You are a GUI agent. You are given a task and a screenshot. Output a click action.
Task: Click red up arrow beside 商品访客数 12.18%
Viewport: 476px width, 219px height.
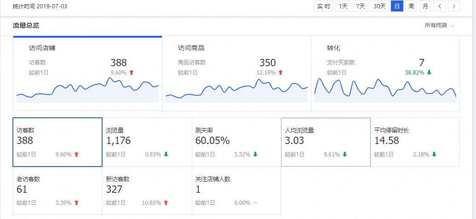pyautogui.click(x=281, y=72)
